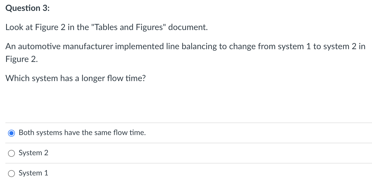Select the 'Both systems have the same flow time' option
Image resolution: width=372 pixels, height=185 pixels.
11,133
